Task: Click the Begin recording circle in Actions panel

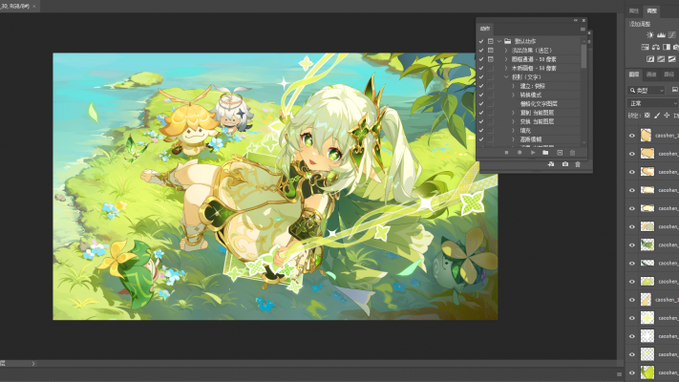Action: (519, 152)
